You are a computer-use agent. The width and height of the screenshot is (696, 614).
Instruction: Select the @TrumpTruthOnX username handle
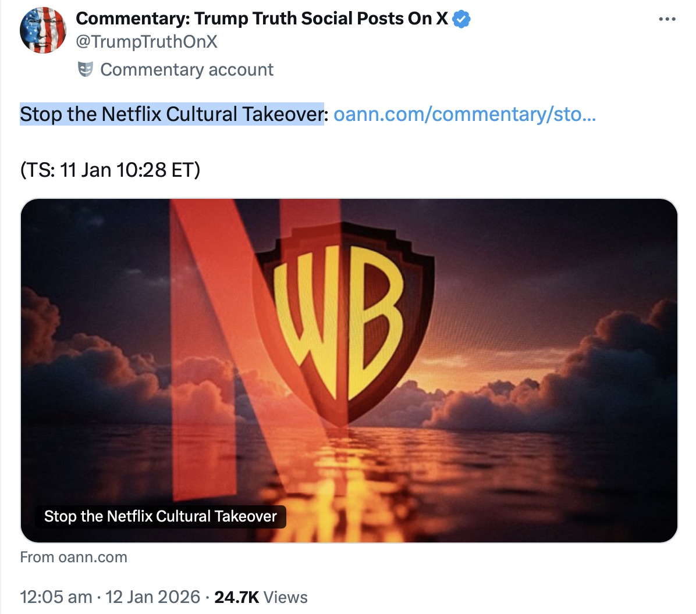click(145, 41)
